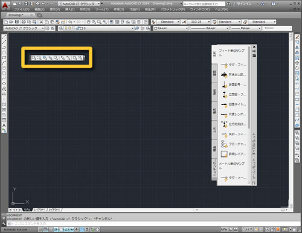Open layer list dropdown showing 0
302x233 pixels.
98,28
